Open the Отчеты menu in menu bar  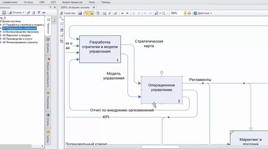[x=28, y=2]
